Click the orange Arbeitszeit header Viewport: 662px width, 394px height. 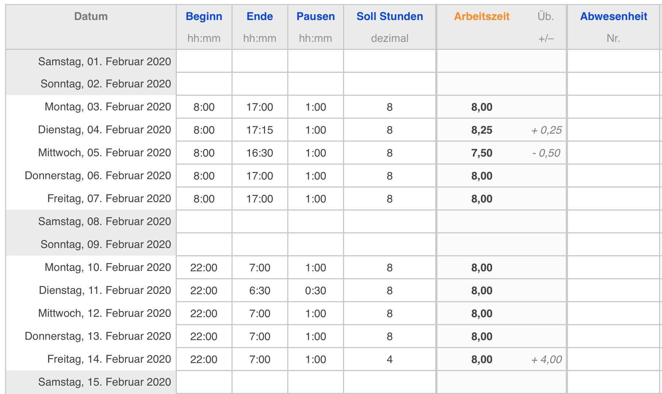482,16
